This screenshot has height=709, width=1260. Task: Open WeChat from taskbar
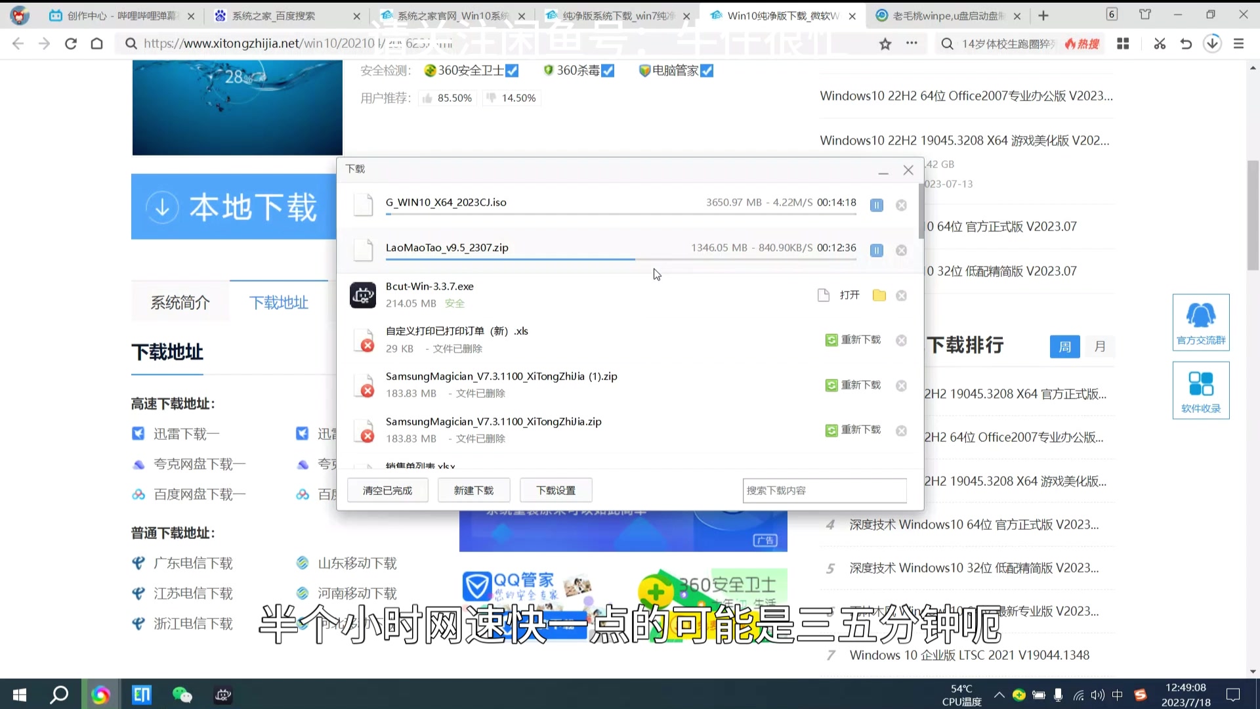tap(182, 695)
